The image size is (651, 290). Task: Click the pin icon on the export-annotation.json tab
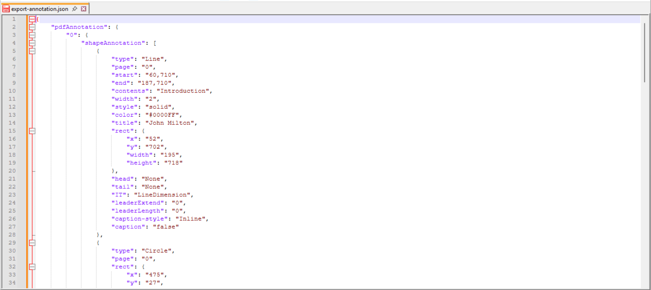coord(74,9)
